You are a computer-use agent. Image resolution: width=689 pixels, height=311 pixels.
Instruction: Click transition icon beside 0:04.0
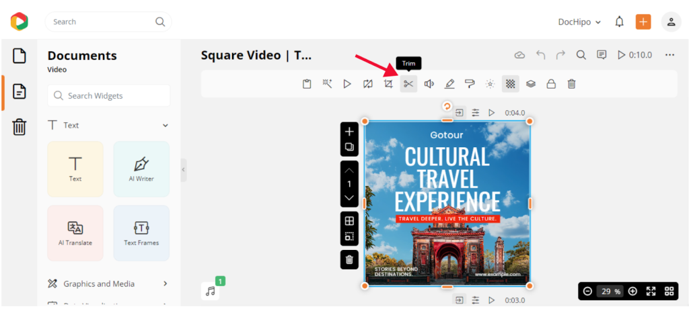click(459, 113)
